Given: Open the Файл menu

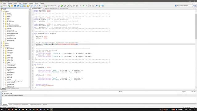Looking at the screenshot, I should (4, 3).
